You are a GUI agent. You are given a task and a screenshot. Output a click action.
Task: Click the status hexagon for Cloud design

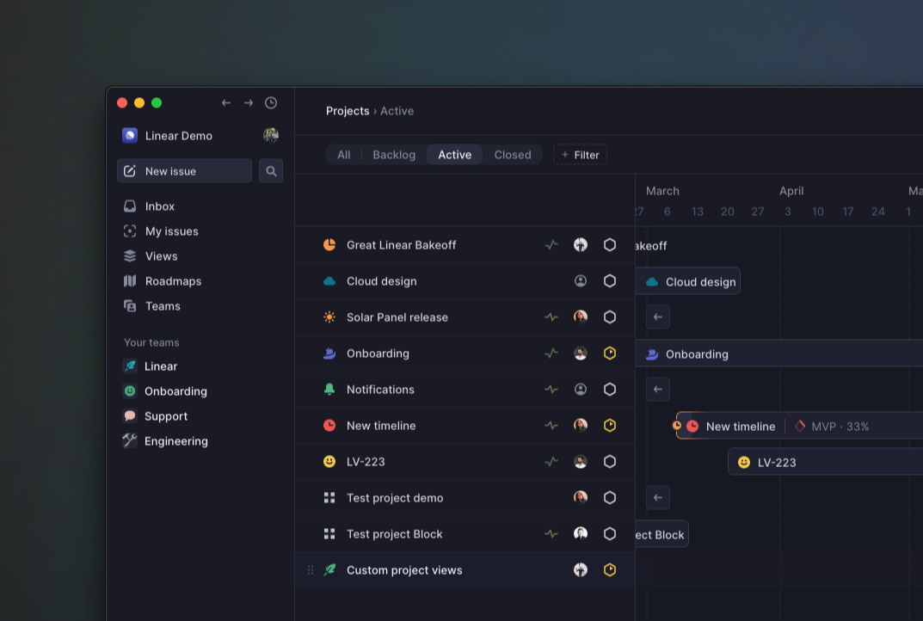click(x=610, y=280)
